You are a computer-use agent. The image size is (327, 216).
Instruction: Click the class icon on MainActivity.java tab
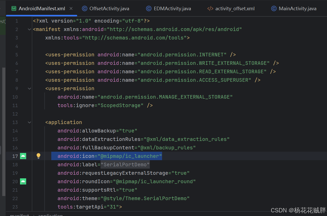pyautogui.click(x=274, y=8)
